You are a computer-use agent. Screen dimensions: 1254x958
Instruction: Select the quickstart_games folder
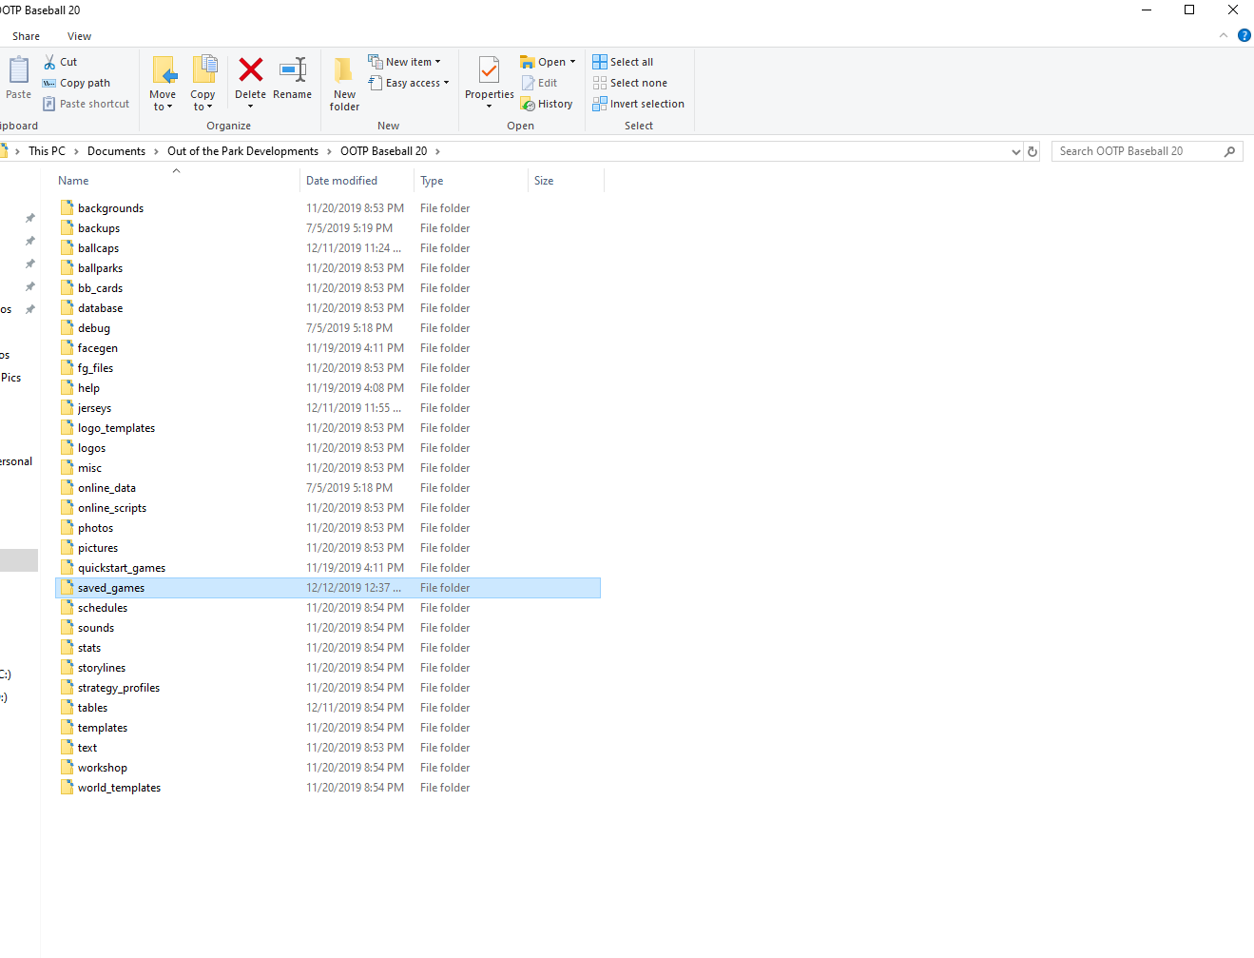(122, 568)
